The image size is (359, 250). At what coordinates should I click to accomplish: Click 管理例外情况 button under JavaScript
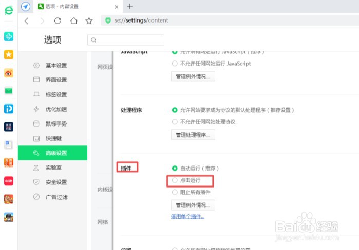pyautogui.click(x=193, y=76)
